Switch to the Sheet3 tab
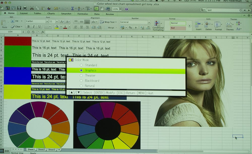This screenshot has width=252, height=154. (x=52, y=150)
